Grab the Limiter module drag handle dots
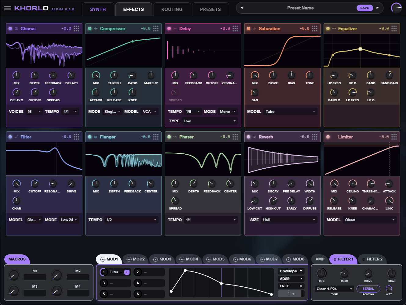 [x=394, y=137]
